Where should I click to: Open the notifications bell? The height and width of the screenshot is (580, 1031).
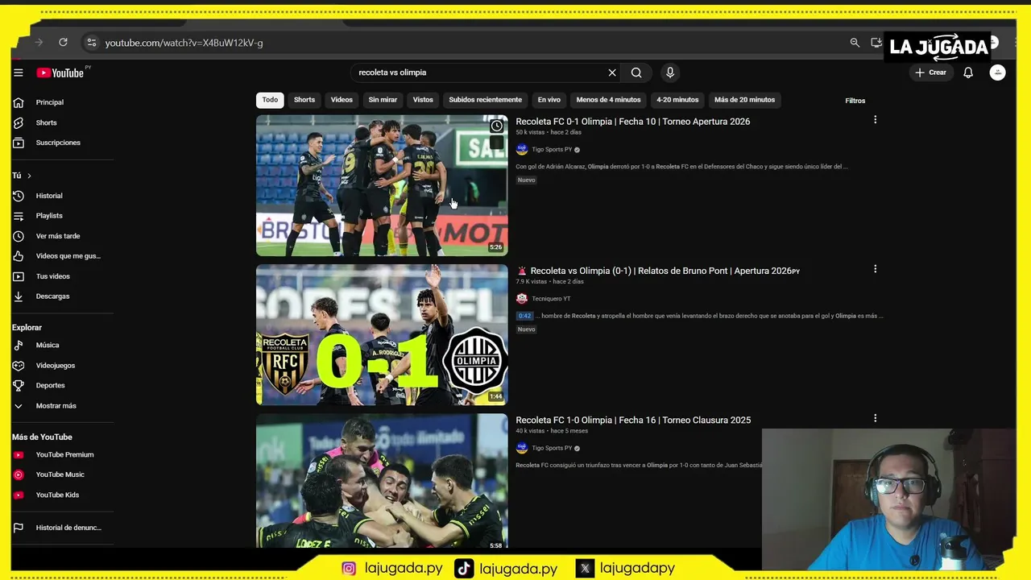(968, 72)
